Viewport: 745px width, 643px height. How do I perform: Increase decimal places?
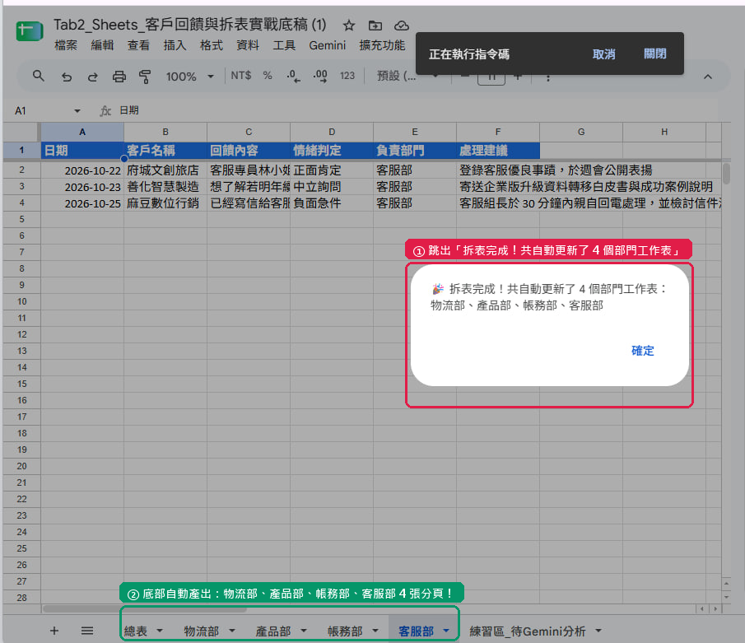[x=320, y=76]
